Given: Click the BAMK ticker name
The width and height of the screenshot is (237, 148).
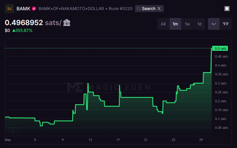Looking at the screenshot, I should [23, 9].
